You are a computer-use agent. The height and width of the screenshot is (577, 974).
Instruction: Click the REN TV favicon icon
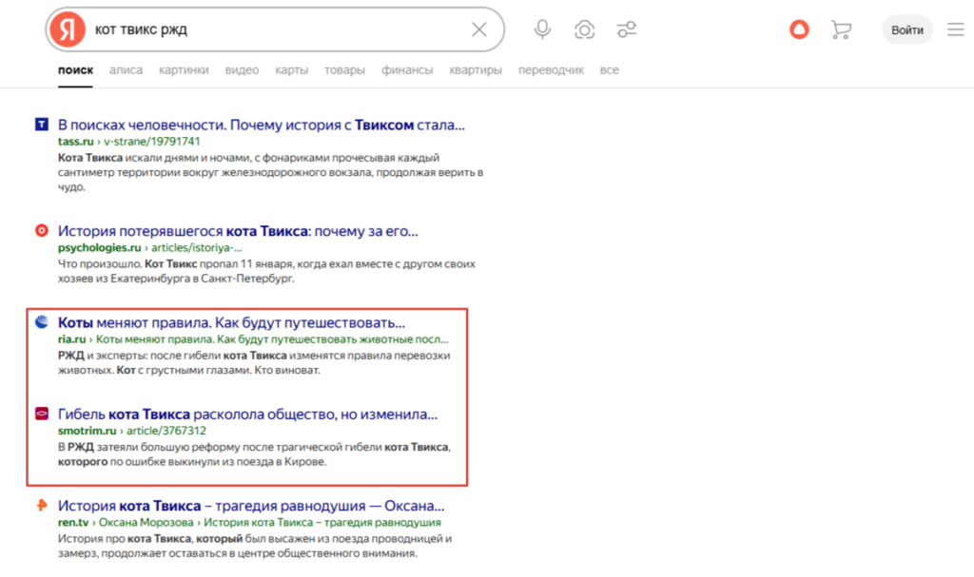point(42,505)
